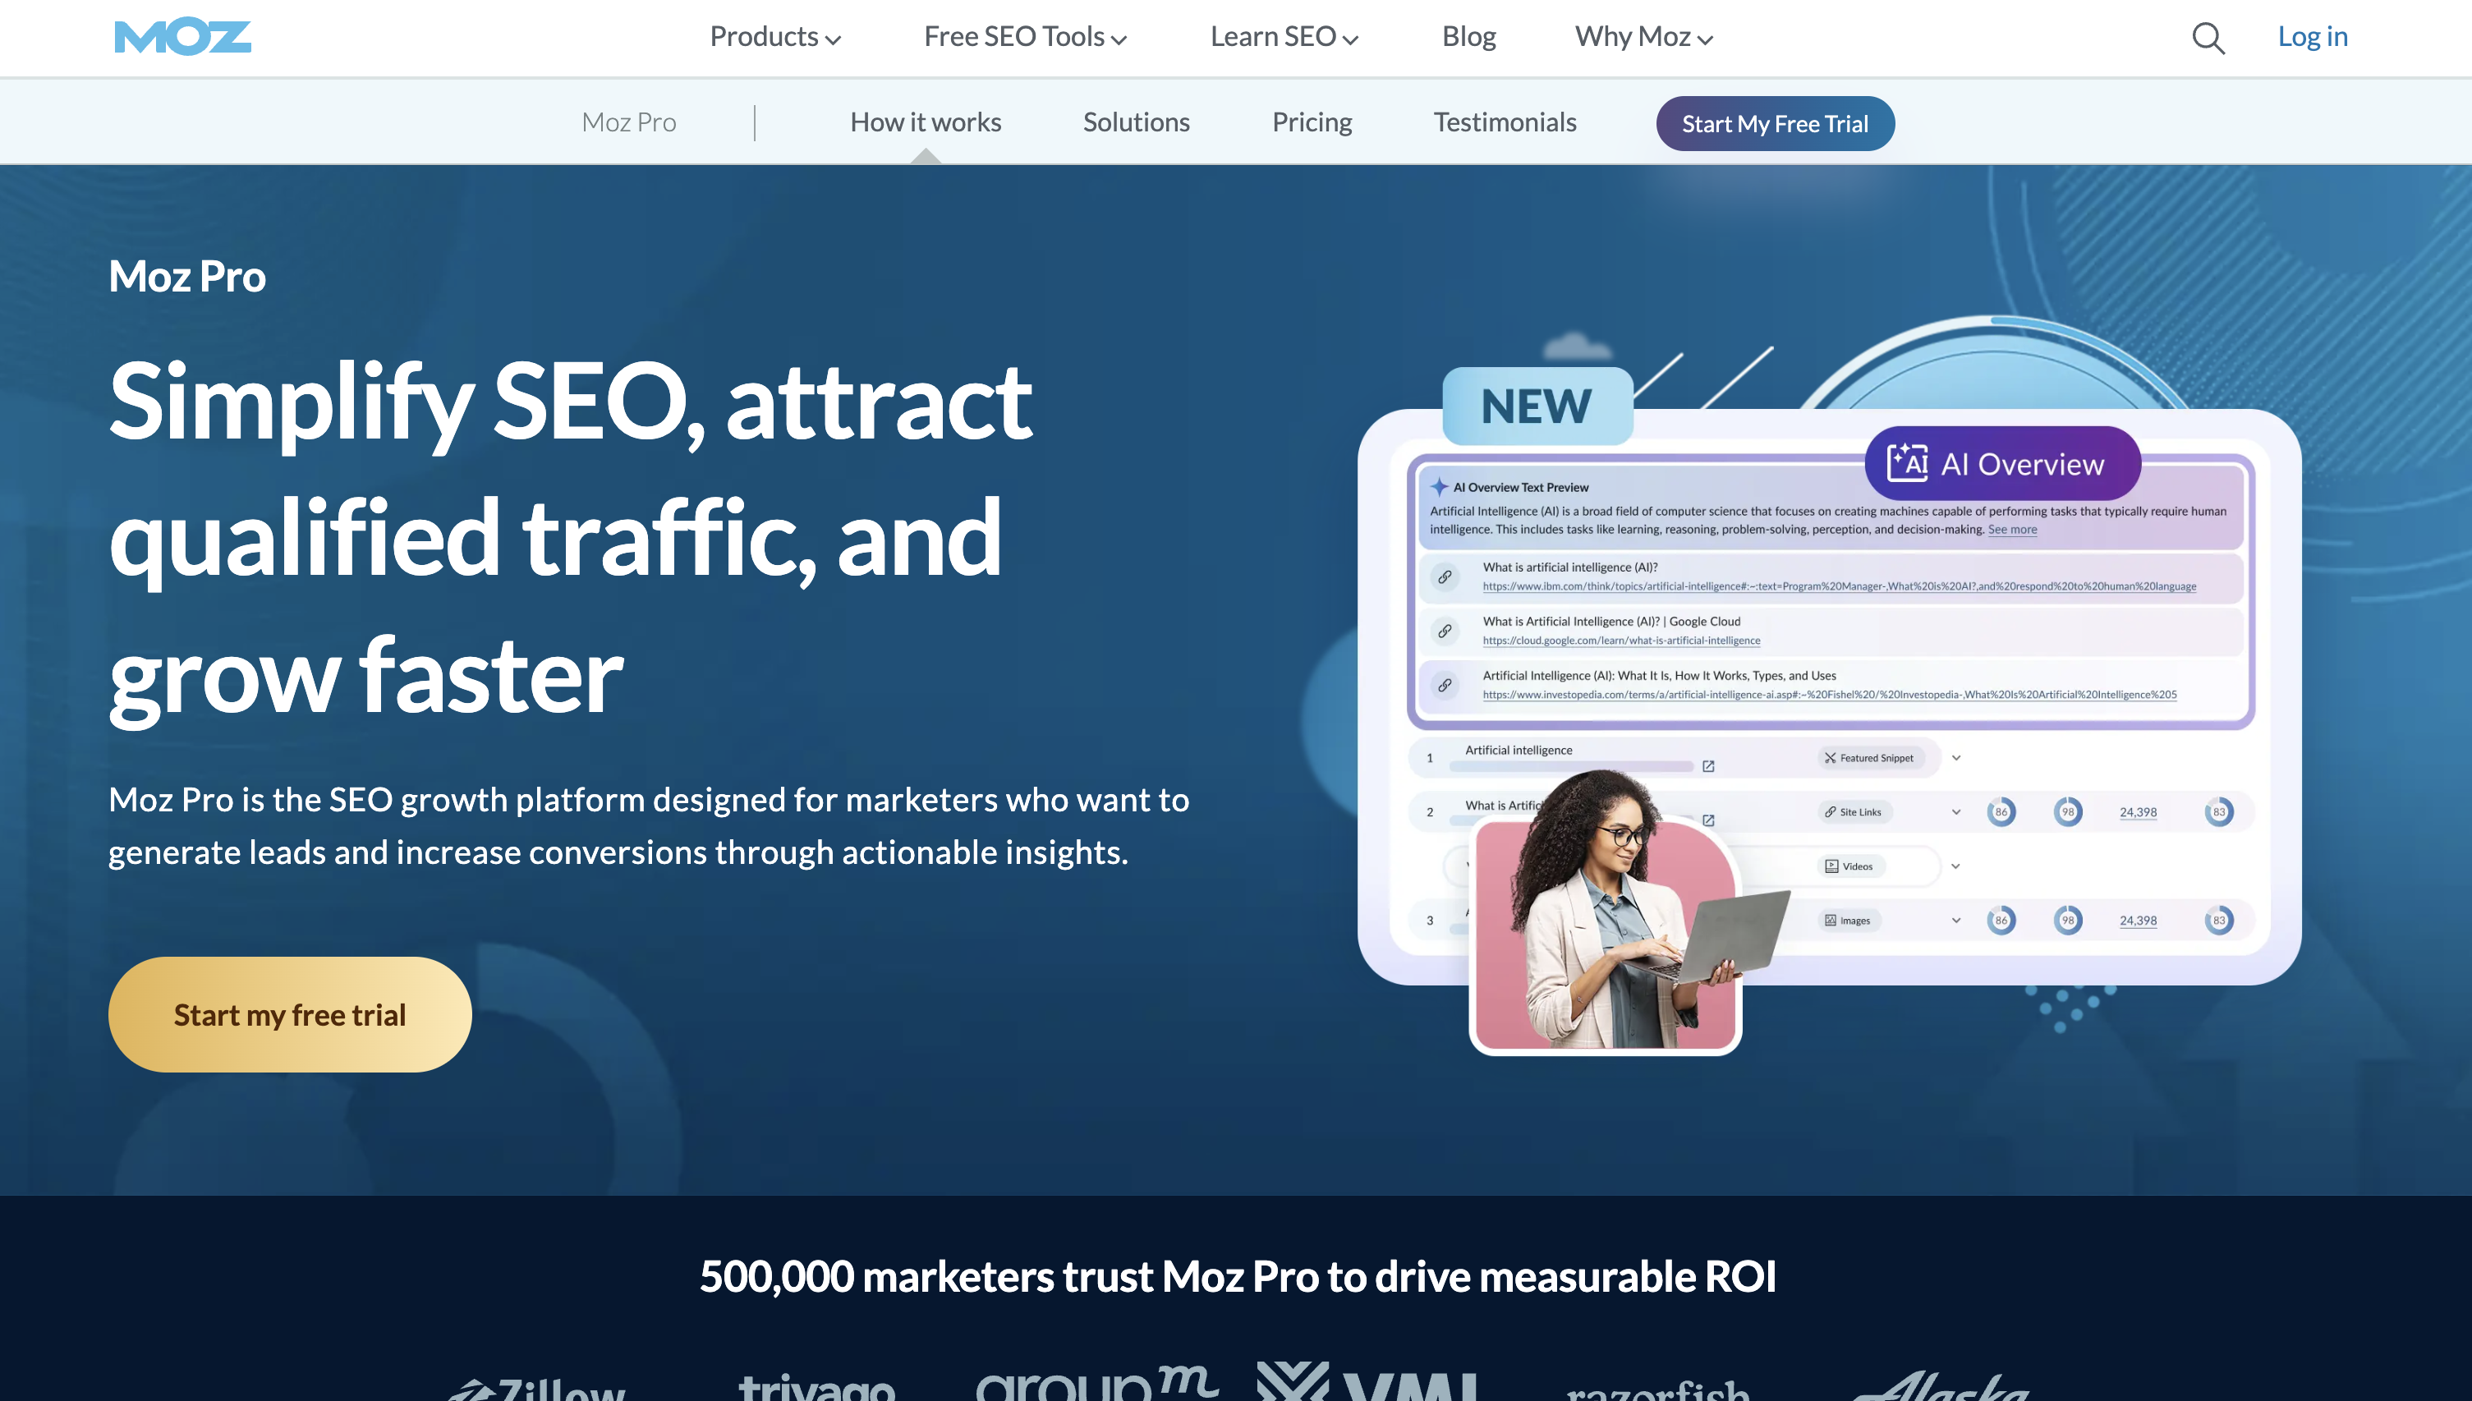The image size is (2472, 1401).
Task: Jump to Solutions section
Action: point(1137,122)
